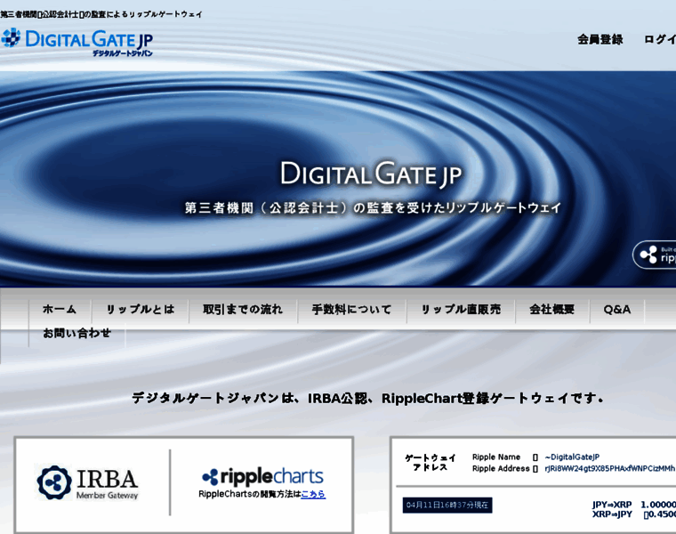Click the JPY⇒XRP rate text

point(612,505)
